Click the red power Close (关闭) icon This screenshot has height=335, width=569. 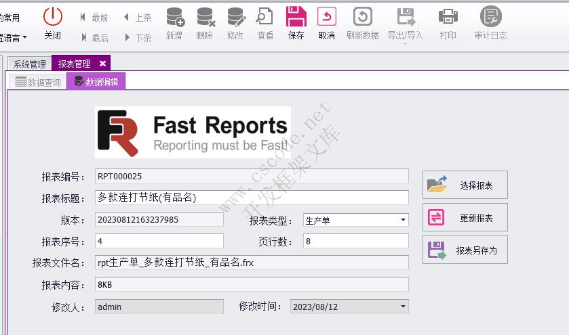pos(53,17)
